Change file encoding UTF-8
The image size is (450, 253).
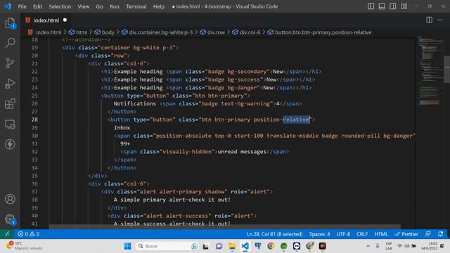click(343, 234)
